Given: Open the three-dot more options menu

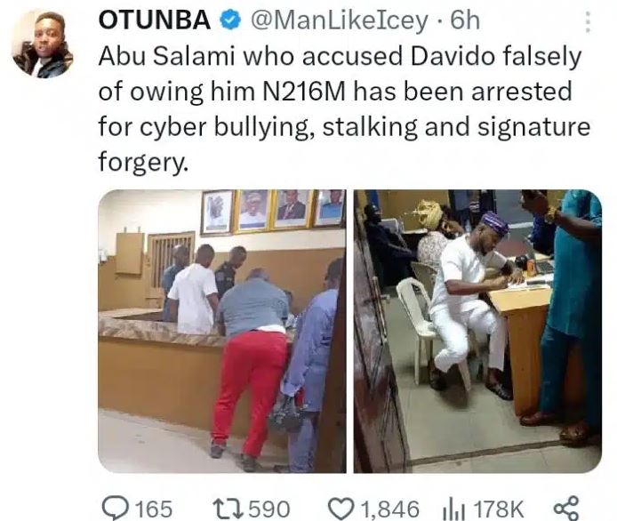Looking at the screenshot, I should [586, 21].
